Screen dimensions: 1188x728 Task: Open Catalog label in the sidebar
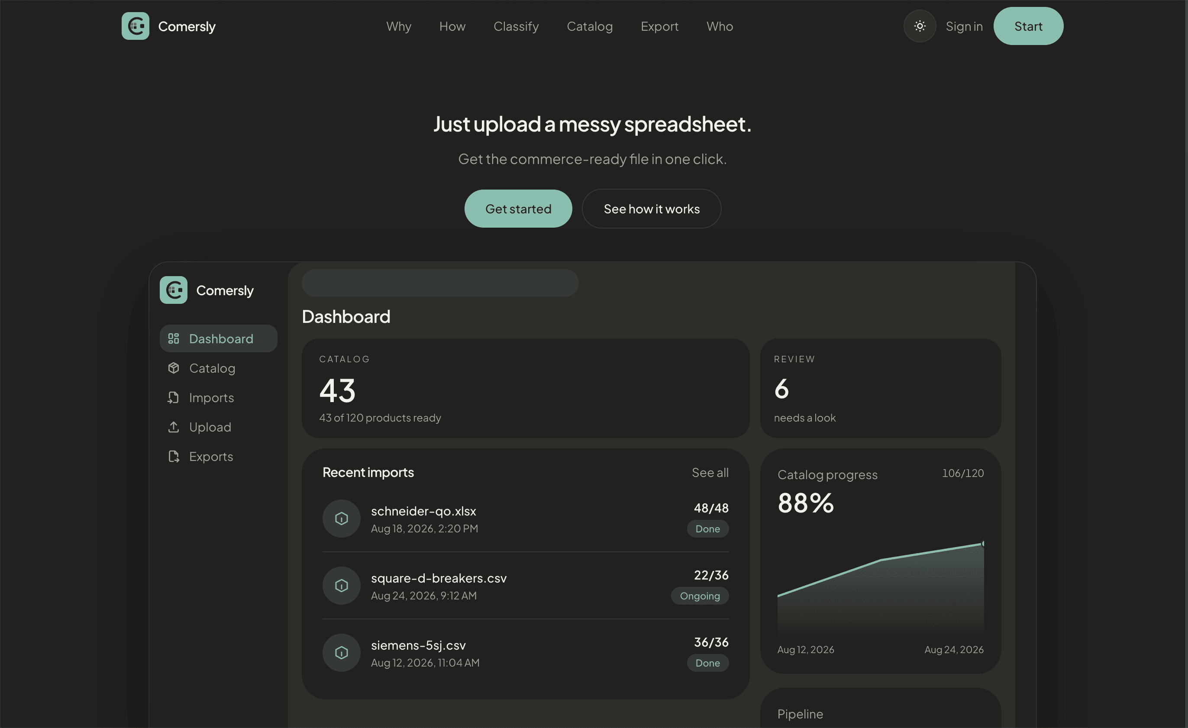point(212,368)
